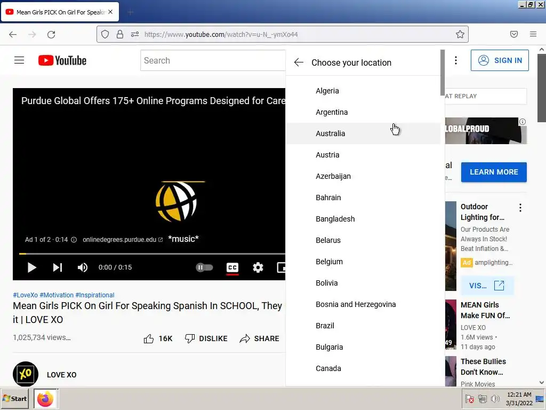This screenshot has height=410, width=546.
Task: Click Firefox icon in taskbar
Action: click(46, 398)
